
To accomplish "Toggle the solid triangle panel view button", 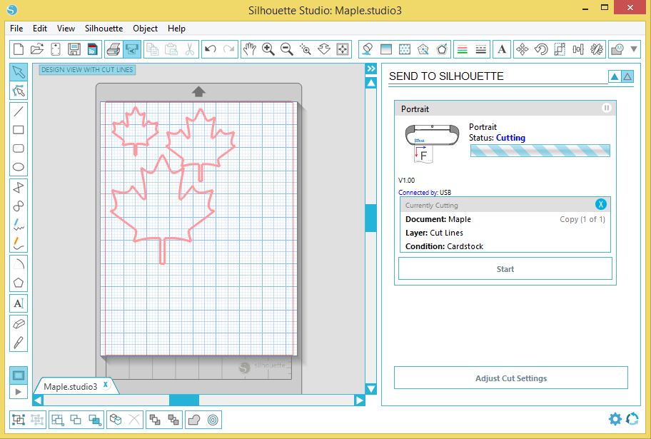I will click(x=615, y=76).
